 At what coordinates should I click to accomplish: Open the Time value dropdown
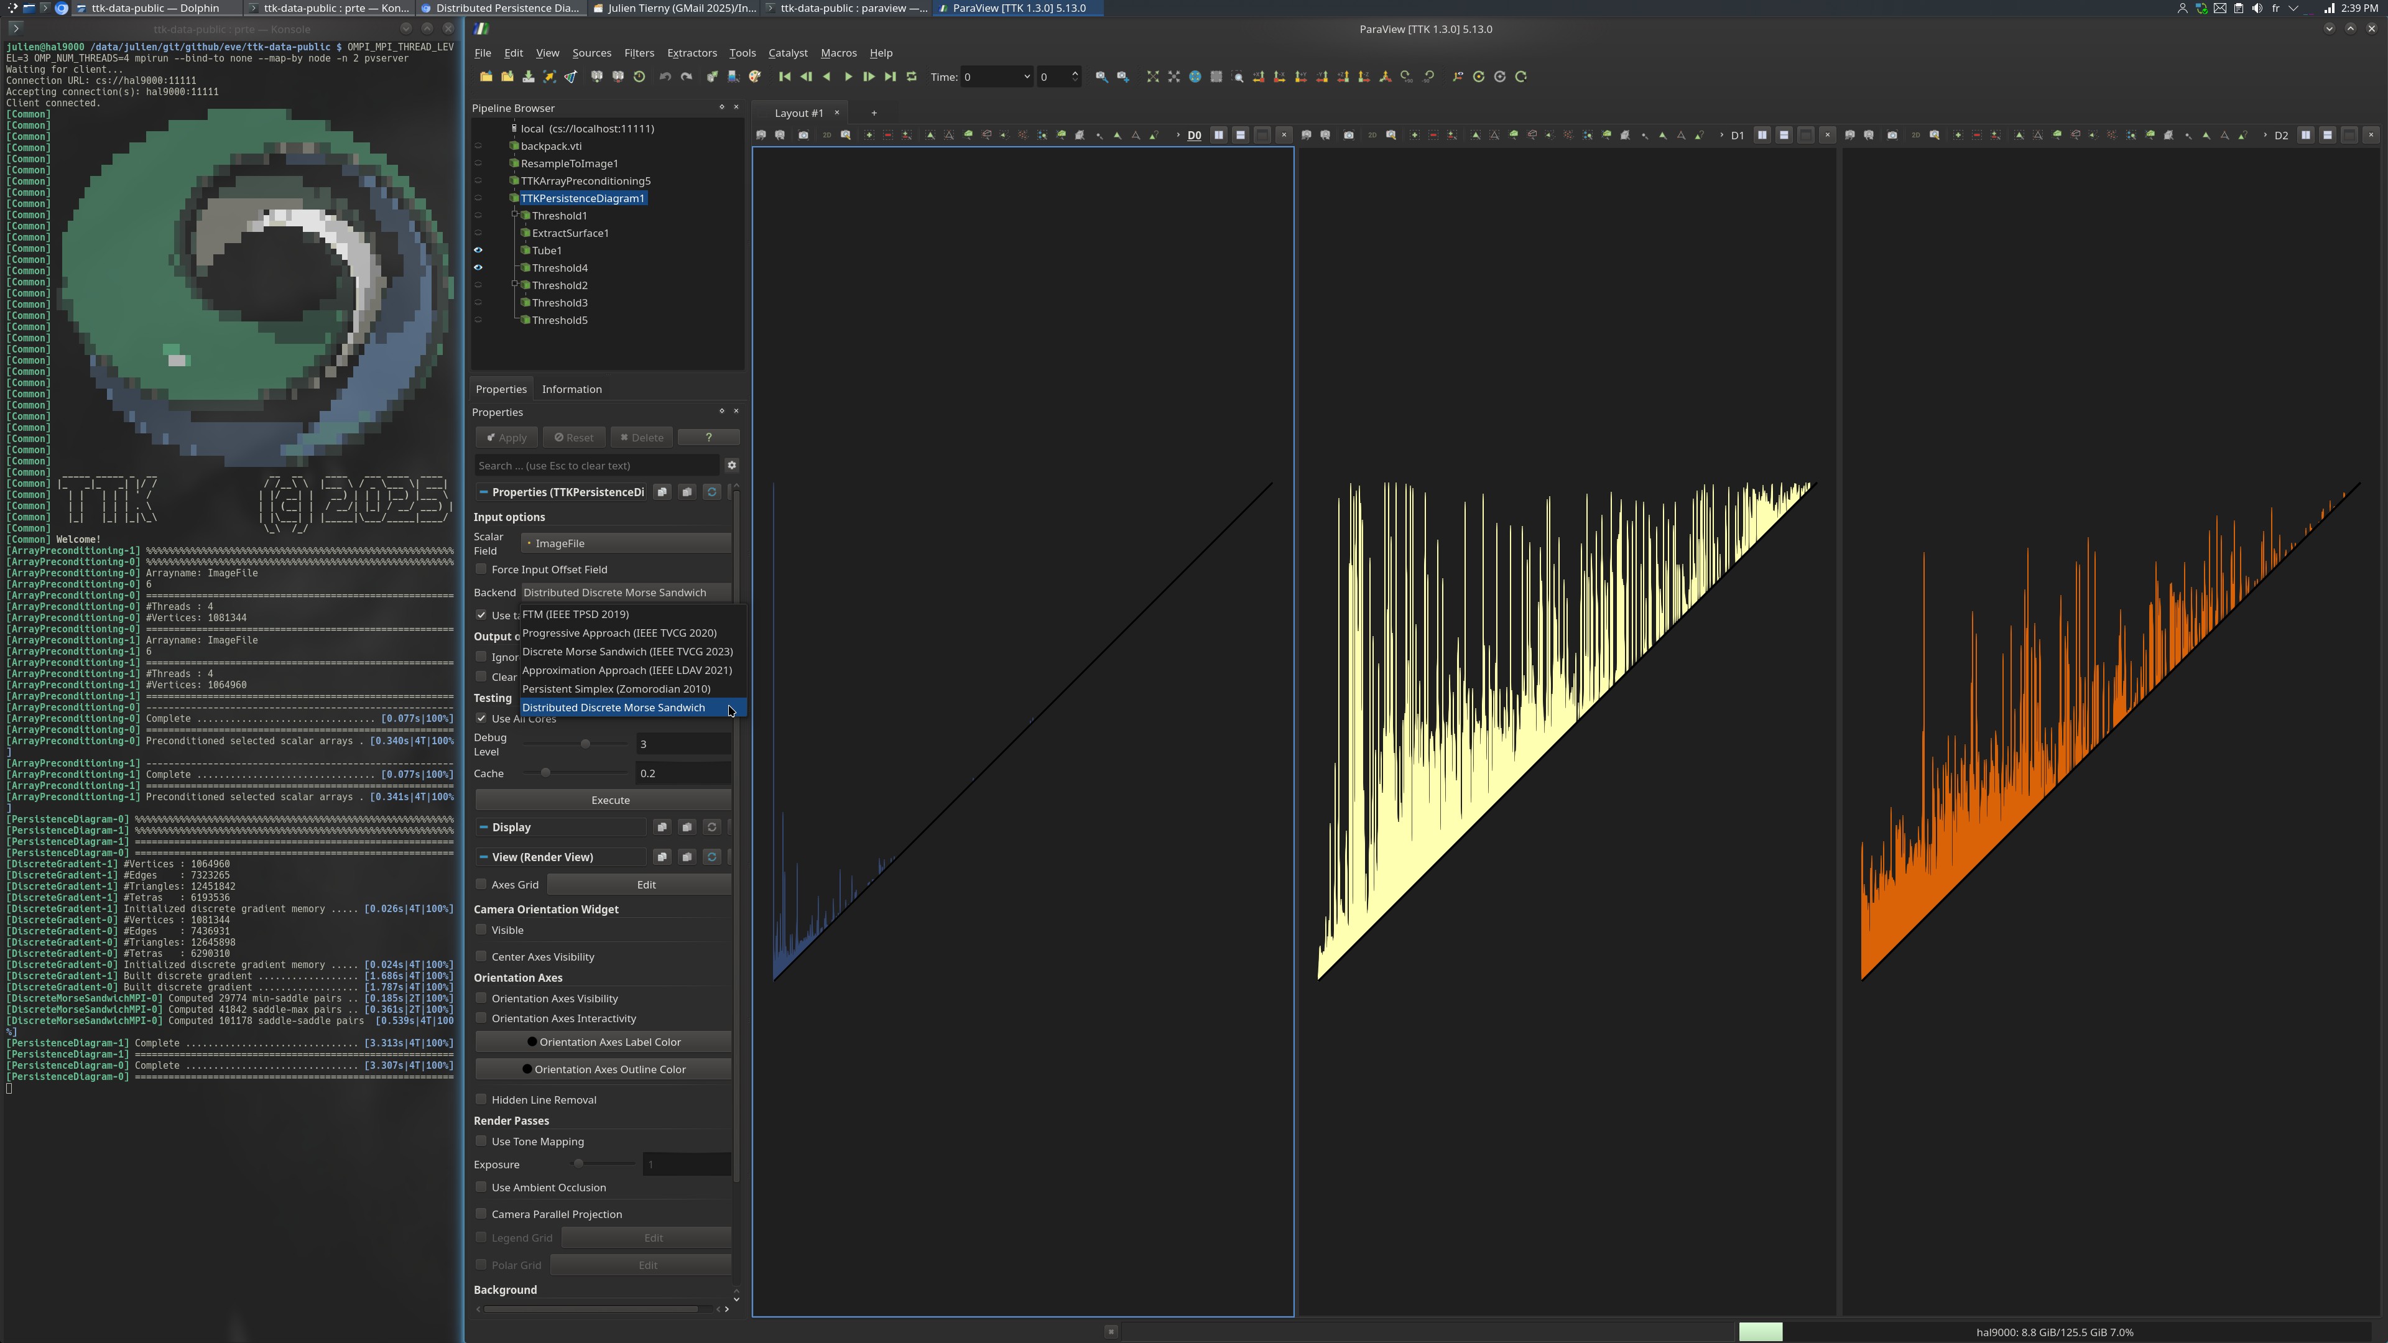pos(996,77)
